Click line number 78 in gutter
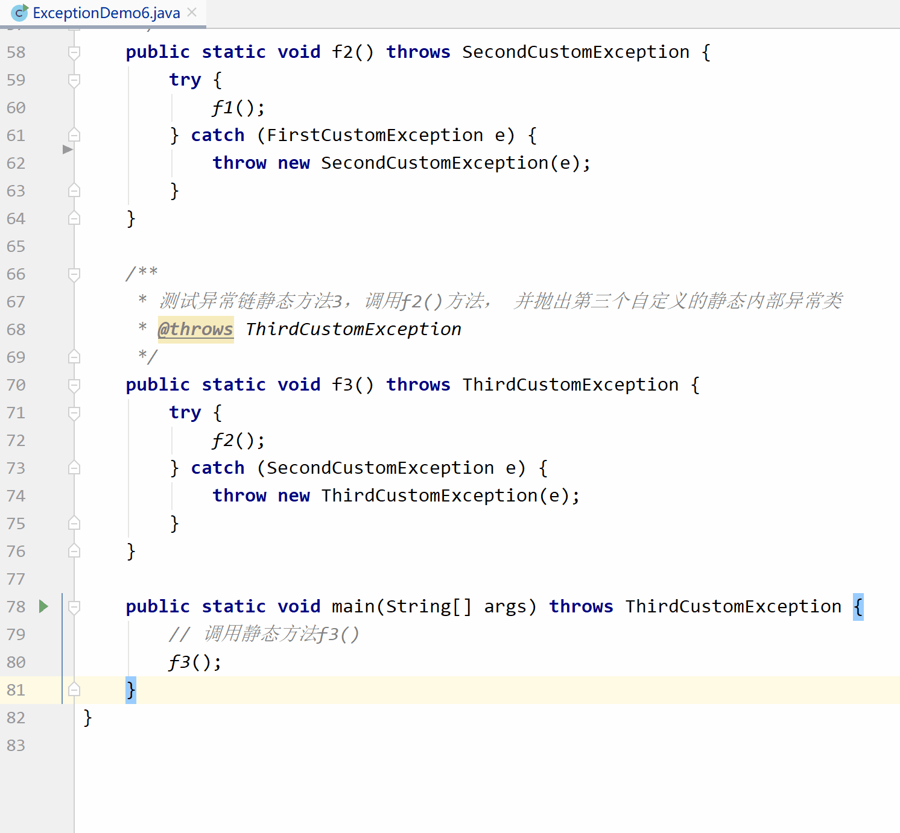 point(16,607)
